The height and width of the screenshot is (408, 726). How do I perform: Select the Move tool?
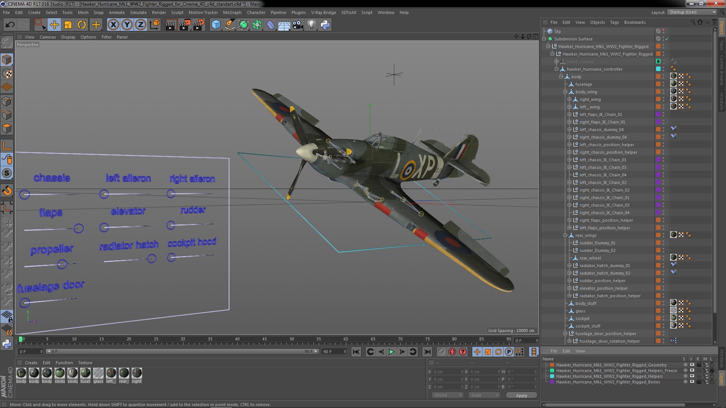(54, 25)
